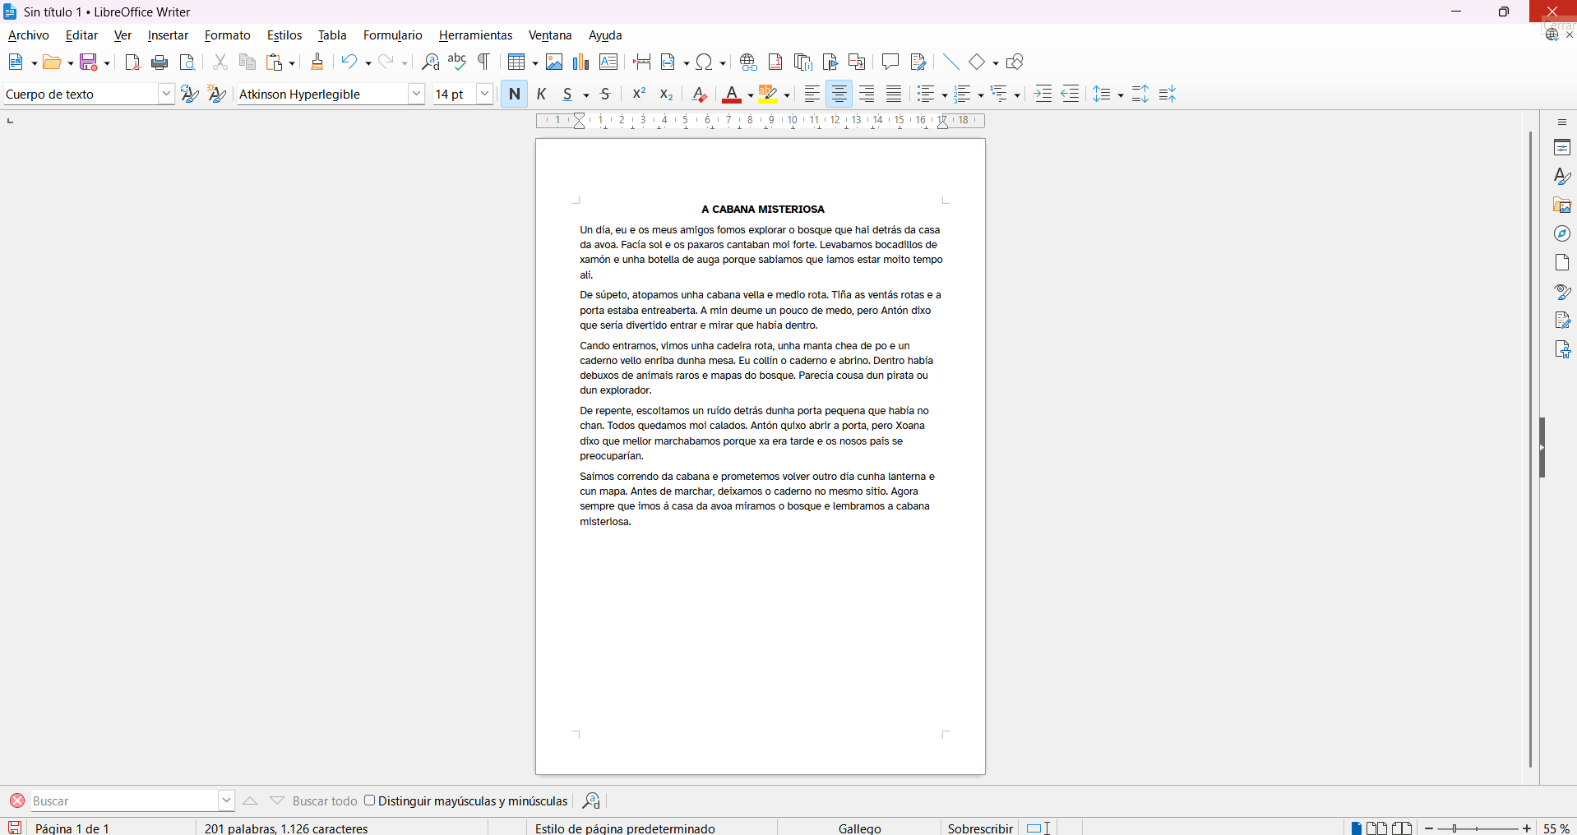Screen dimensions: 1577x835
Task: Toggle formatting marks with the pilcrow icon
Action: tap(484, 62)
